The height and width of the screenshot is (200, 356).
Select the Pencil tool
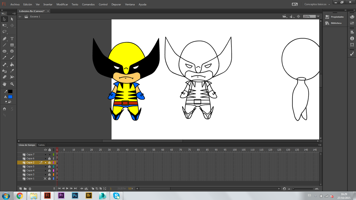pyautogui.click(x=4, y=57)
